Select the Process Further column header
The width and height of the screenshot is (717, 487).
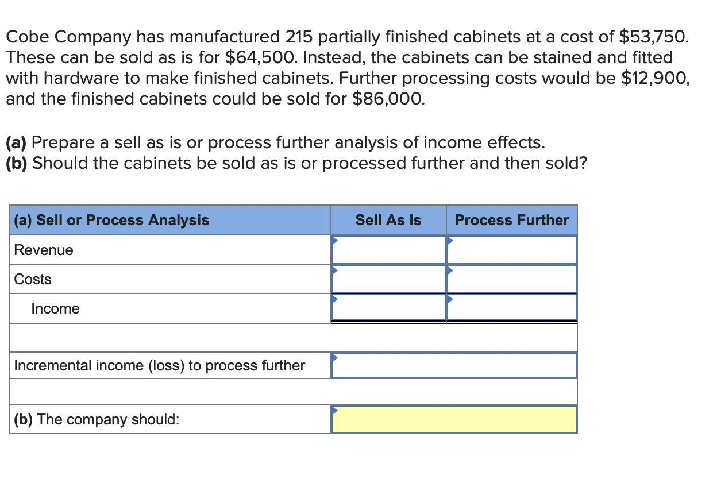(511, 220)
